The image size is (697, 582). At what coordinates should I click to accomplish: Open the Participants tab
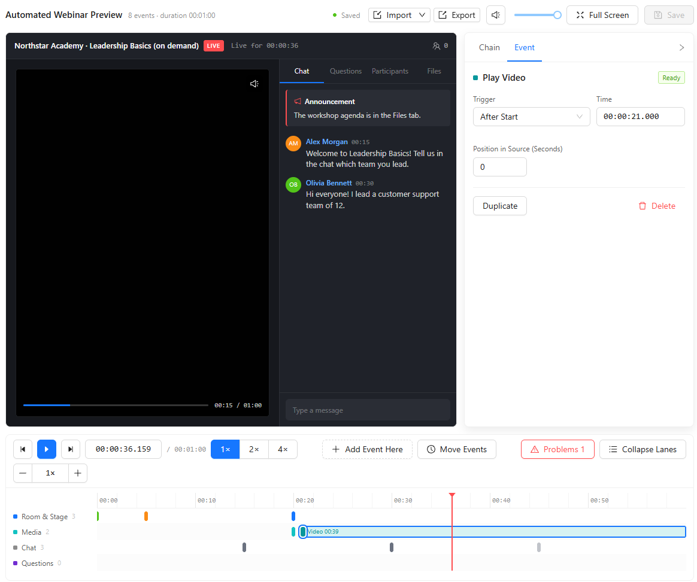click(390, 71)
